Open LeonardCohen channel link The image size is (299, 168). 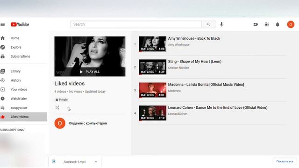[x=178, y=114]
